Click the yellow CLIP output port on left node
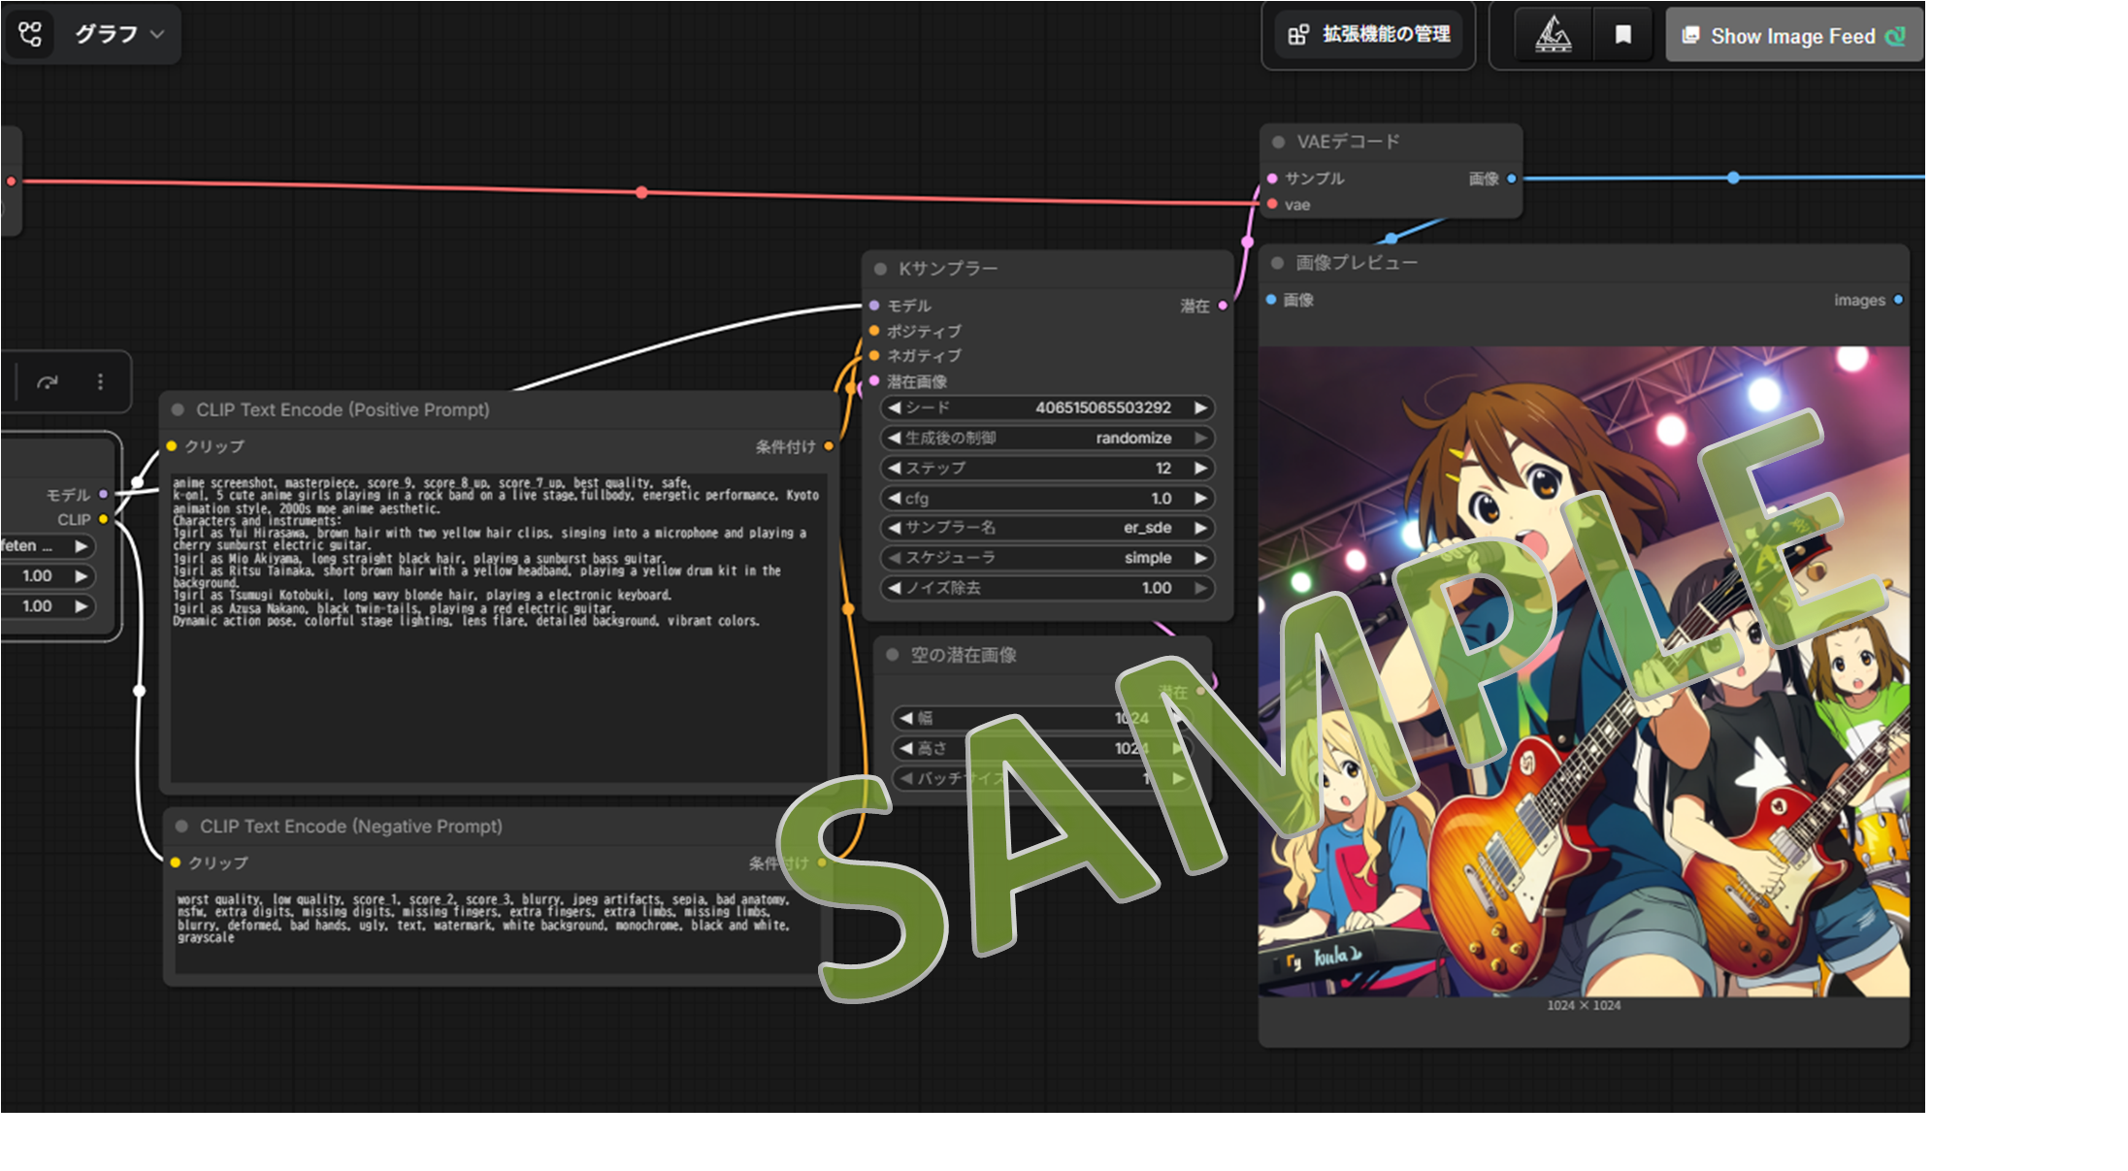The image size is (2128, 1171). [104, 519]
